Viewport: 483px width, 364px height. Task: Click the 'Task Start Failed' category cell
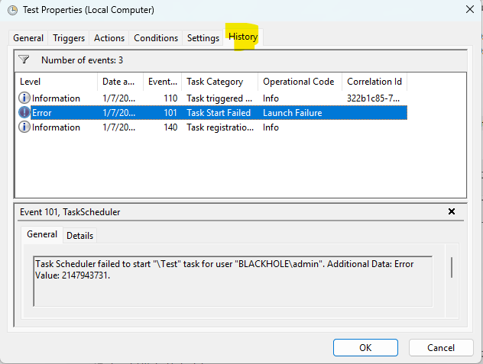point(219,113)
